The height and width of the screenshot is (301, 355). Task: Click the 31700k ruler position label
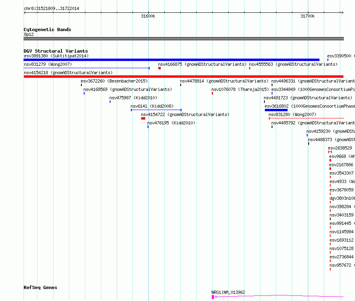tap(308, 16)
